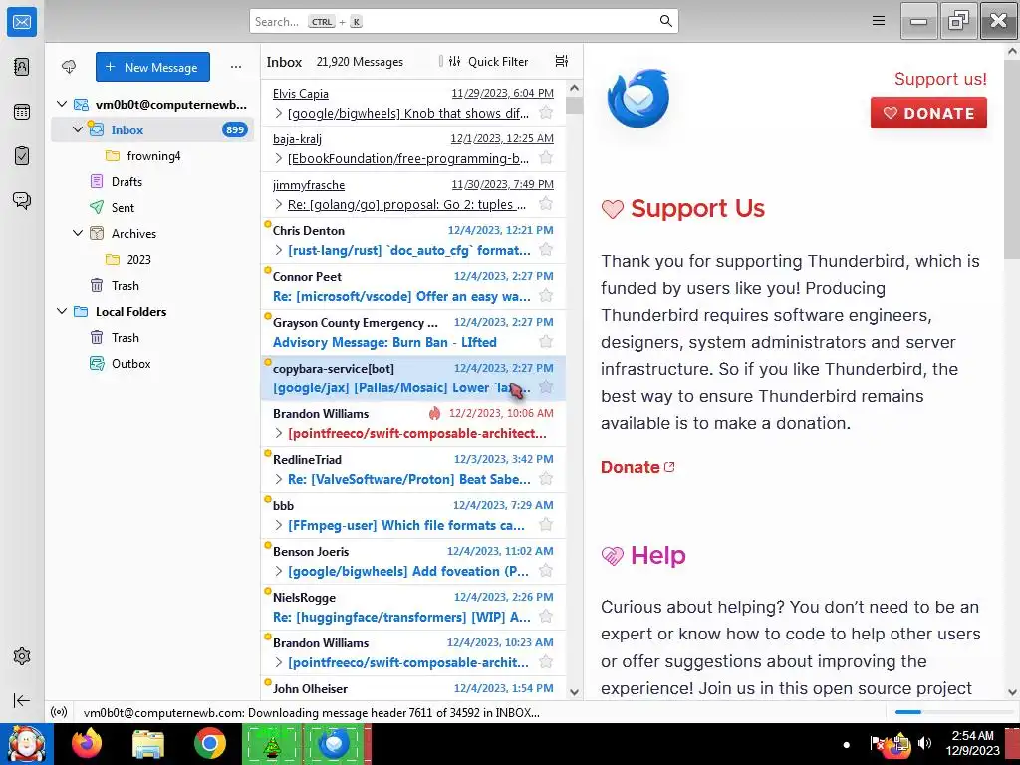Star the Chris Denton message
The height and width of the screenshot is (765, 1020).
[547, 250]
